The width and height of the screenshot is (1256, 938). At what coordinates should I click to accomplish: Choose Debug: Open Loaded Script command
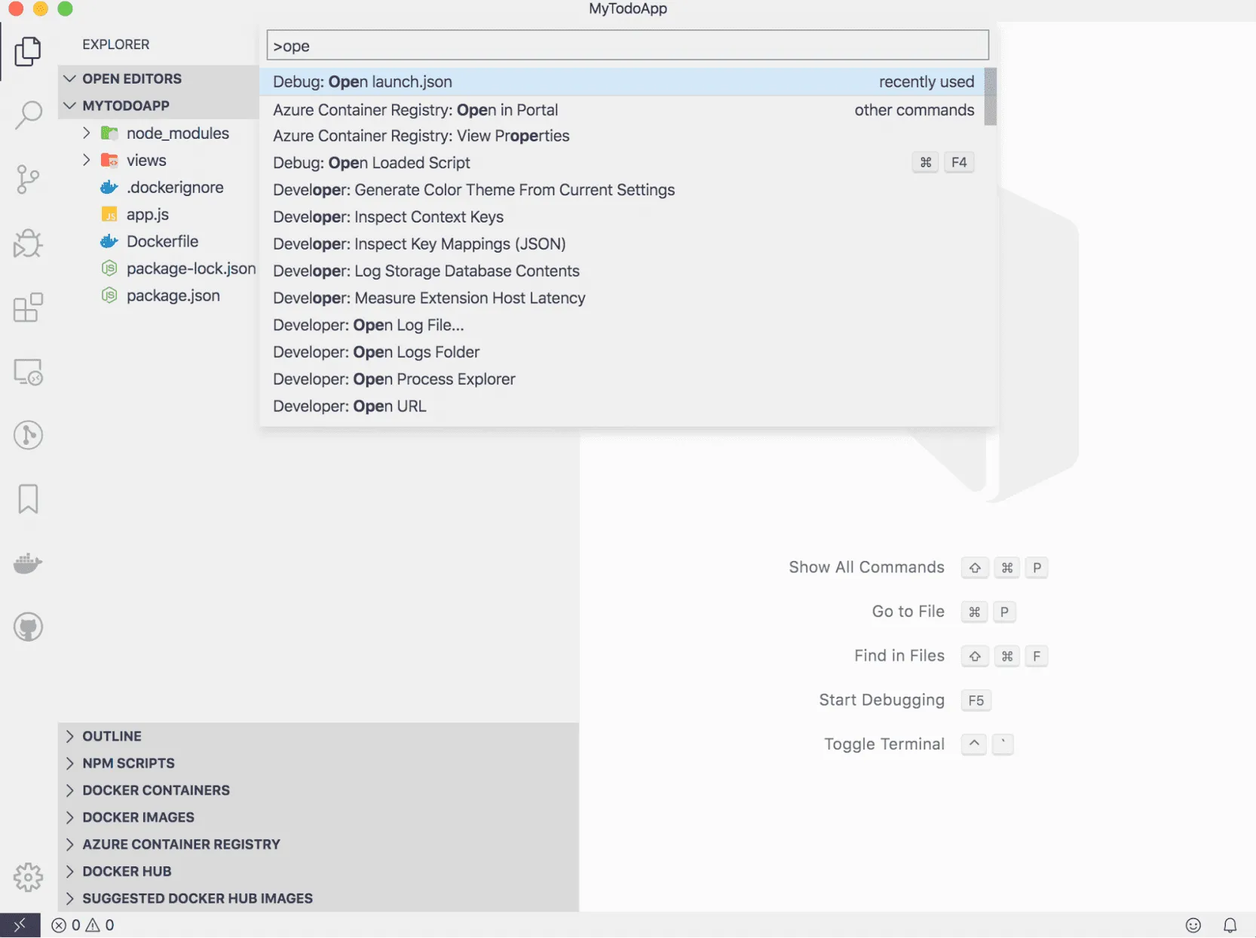[x=622, y=163]
